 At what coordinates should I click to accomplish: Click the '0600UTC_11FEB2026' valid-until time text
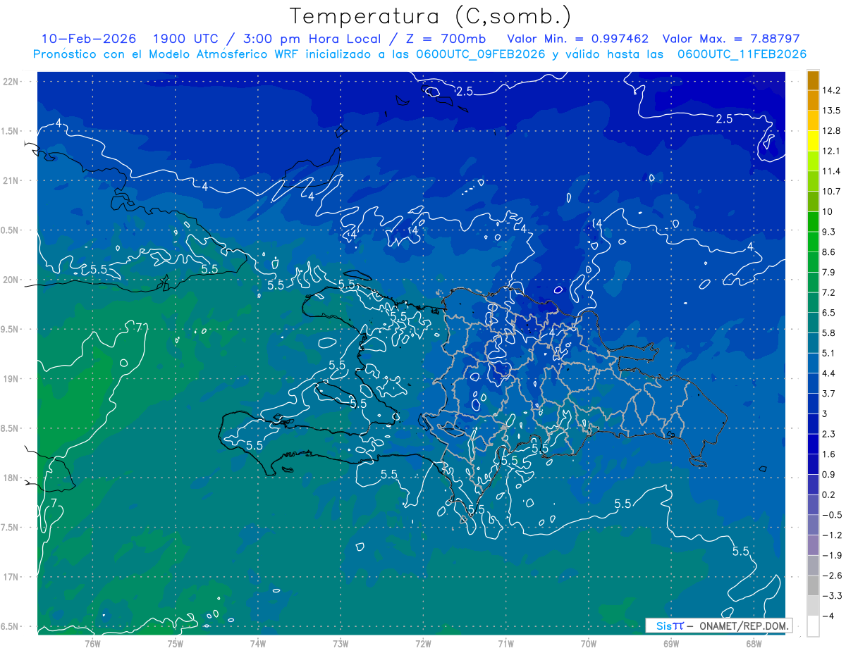click(x=742, y=54)
